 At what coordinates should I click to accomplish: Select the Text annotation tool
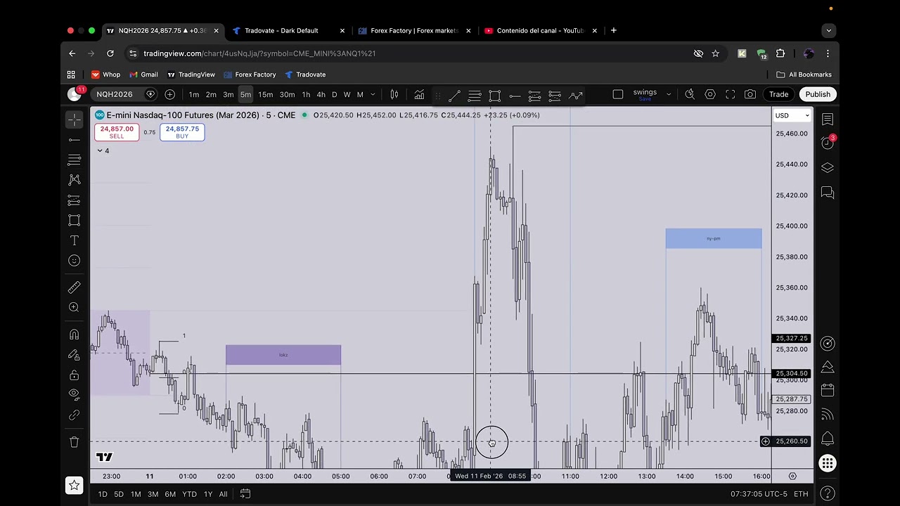click(74, 240)
